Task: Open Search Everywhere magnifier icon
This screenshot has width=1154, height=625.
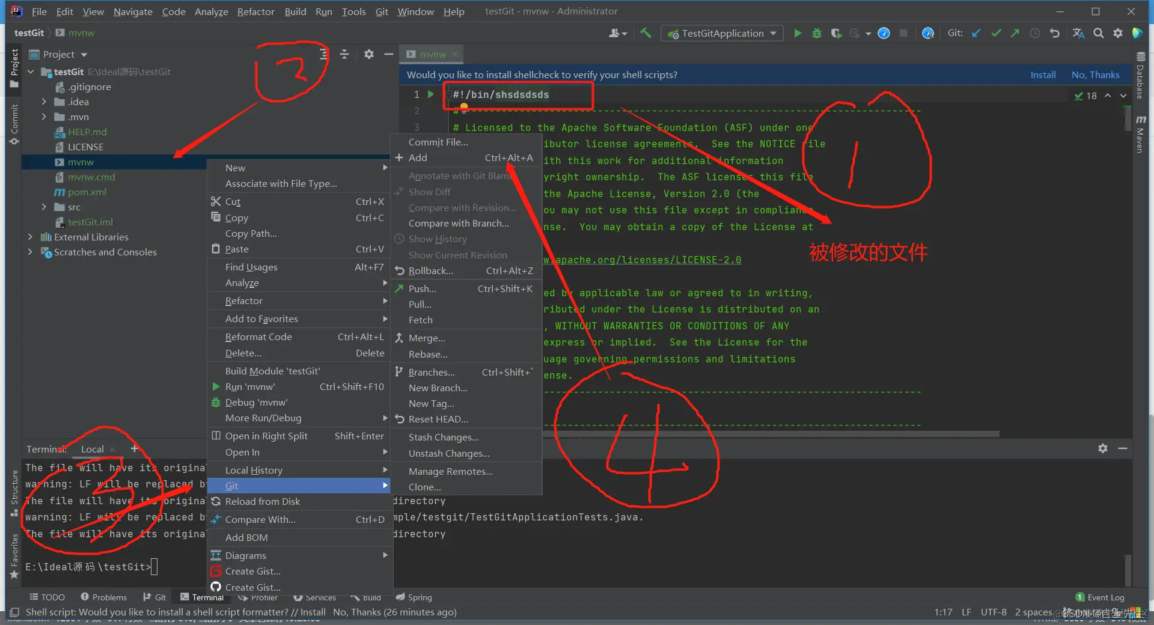Action: tap(1099, 33)
